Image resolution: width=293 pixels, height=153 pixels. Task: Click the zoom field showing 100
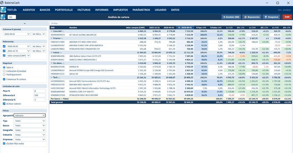click(12, 17)
